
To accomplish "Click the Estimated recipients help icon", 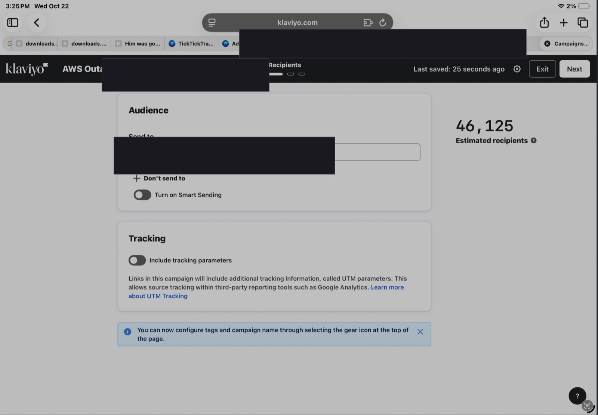I will click(534, 140).
